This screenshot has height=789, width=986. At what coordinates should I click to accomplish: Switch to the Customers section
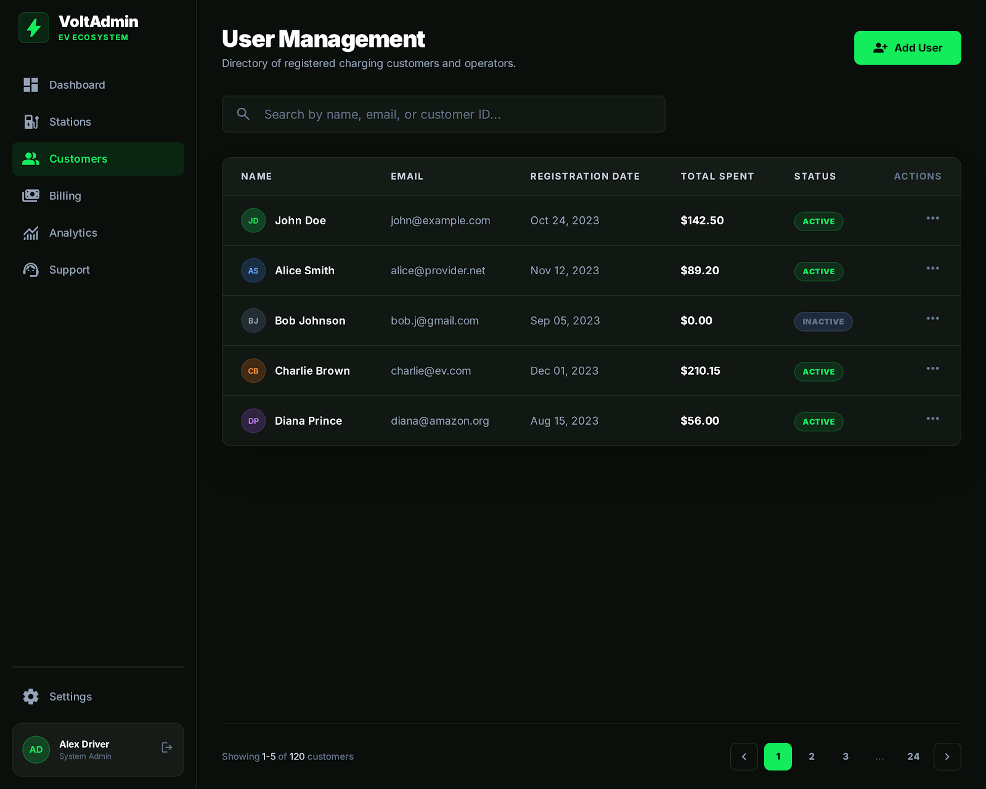pos(78,158)
